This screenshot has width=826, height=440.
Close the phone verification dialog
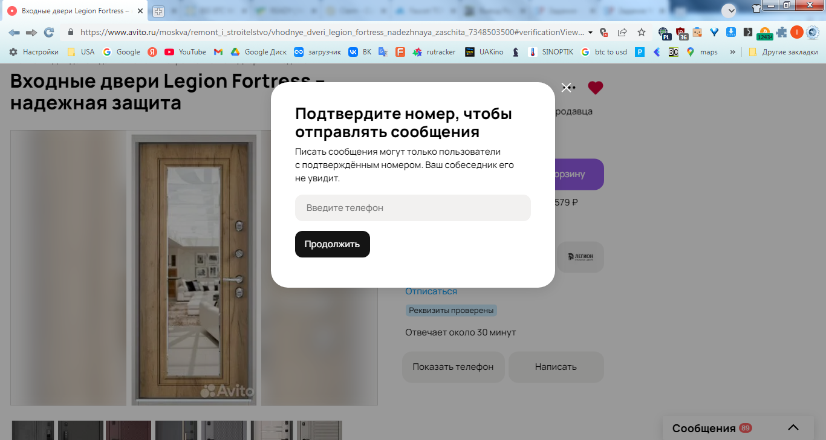(566, 88)
